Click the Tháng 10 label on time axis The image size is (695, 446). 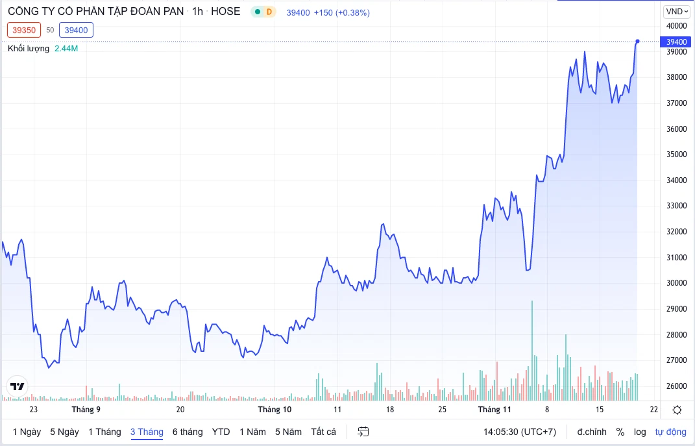(x=274, y=410)
